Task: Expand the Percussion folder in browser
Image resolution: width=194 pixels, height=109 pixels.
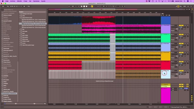Action: (20, 37)
